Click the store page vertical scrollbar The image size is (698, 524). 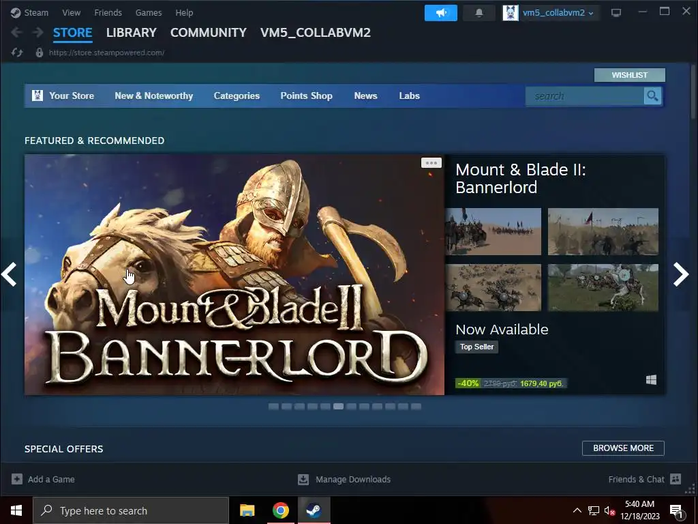[693, 91]
